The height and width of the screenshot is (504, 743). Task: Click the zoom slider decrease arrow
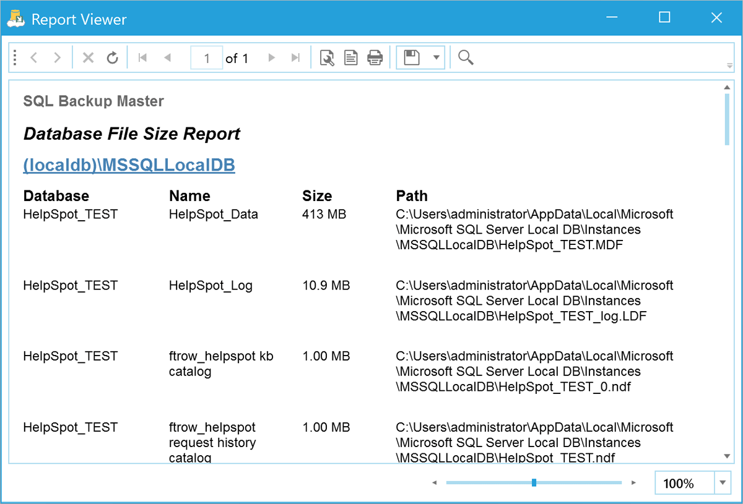point(435,482)
